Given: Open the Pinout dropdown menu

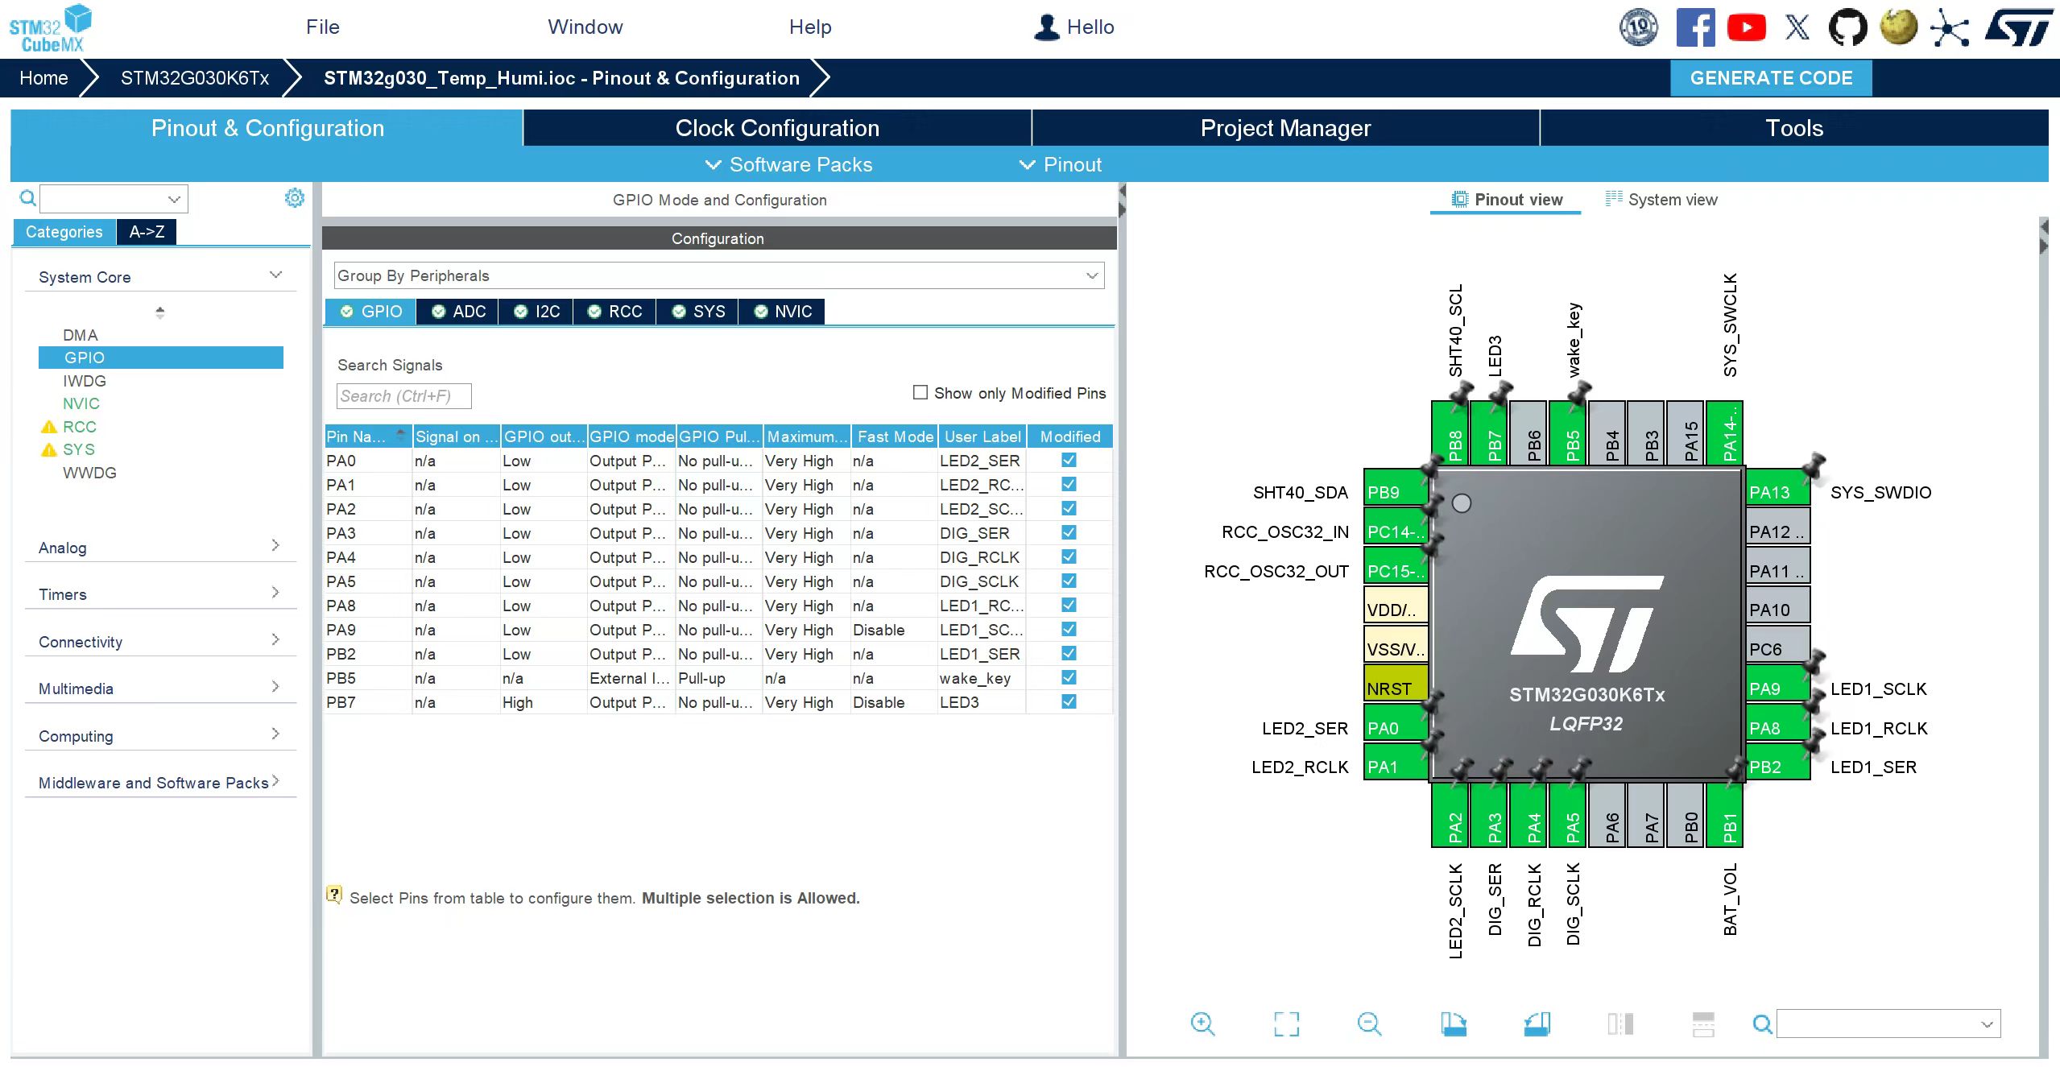Looking at the screenshot, I should 1060,164.
